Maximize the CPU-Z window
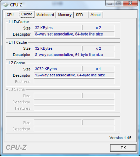The width and height of the screenshot is (140, 157). click(x=119, y=3)
